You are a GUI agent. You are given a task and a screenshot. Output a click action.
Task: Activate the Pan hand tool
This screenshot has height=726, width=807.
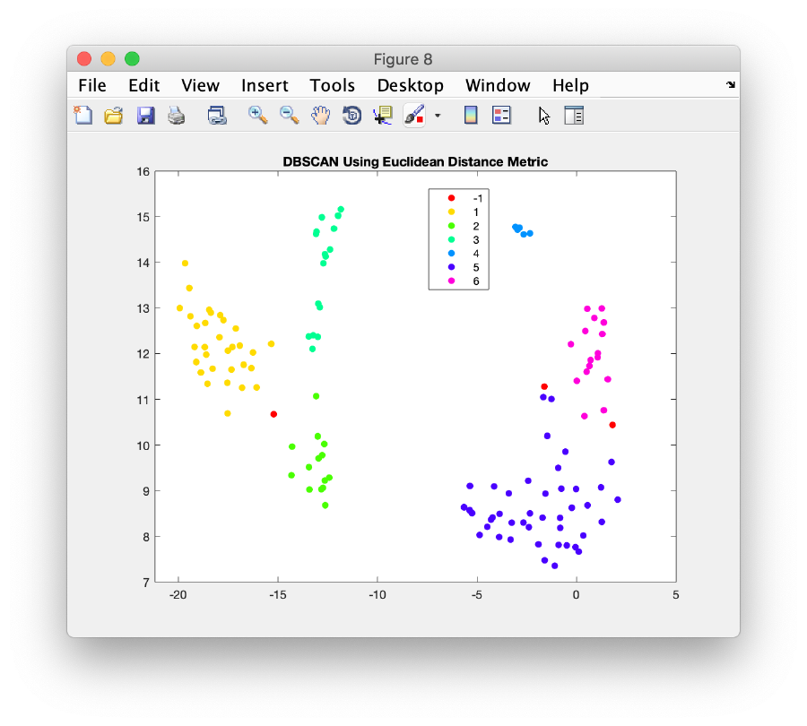tap(321, 115)
